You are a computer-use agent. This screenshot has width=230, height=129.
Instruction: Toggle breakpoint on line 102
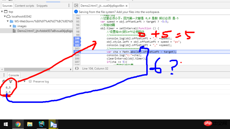tap(77, 45)
